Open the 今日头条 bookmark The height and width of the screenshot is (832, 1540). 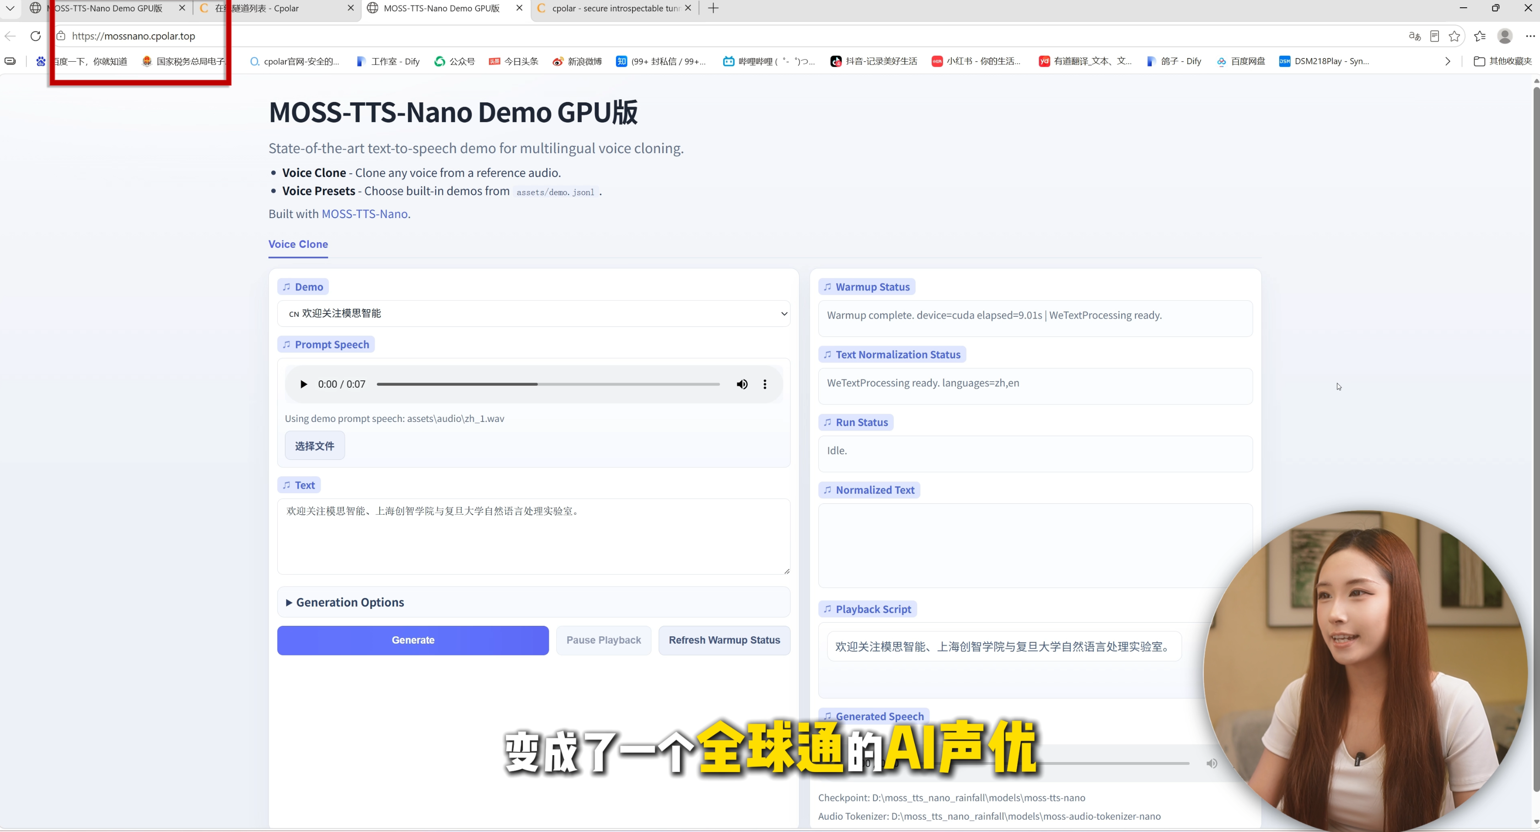tap(514, 61)
